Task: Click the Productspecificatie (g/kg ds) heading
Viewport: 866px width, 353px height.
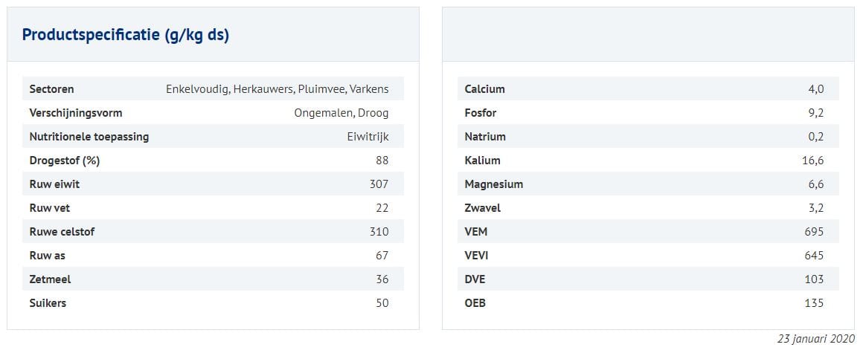Action: pyautogui.click(x=126, y=35)
